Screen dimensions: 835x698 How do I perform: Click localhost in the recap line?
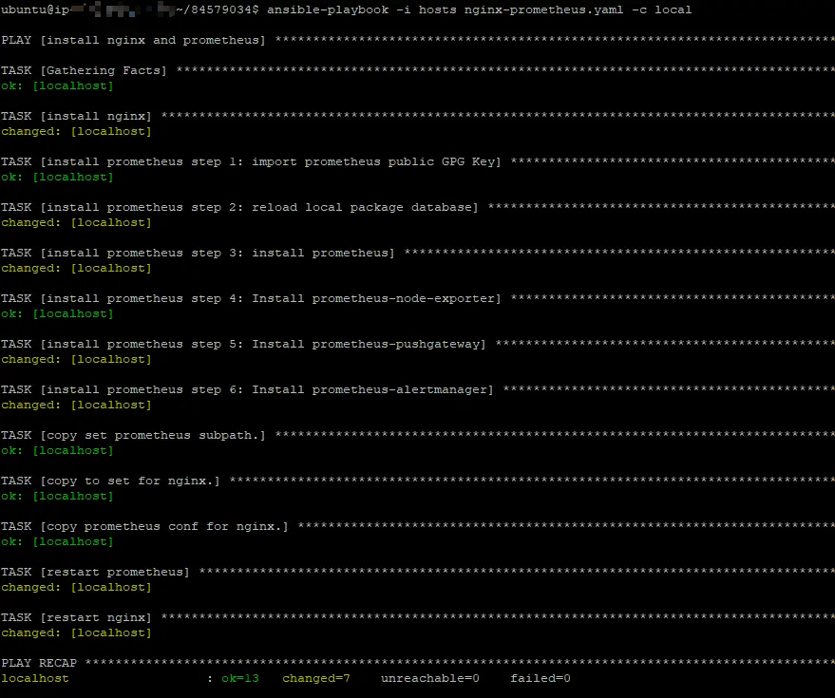pyautogui.click(x=35, y=678)
